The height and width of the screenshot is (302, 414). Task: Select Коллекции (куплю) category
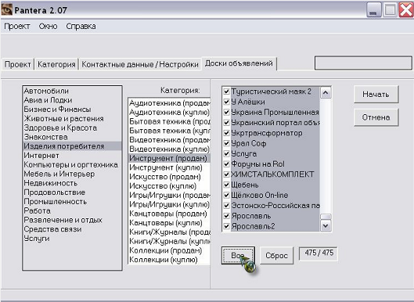[x=169, y=260]
